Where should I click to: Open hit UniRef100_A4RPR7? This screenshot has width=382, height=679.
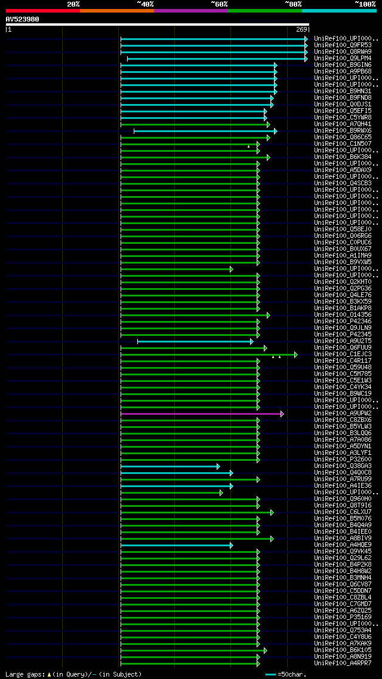[x=343, y=664]
